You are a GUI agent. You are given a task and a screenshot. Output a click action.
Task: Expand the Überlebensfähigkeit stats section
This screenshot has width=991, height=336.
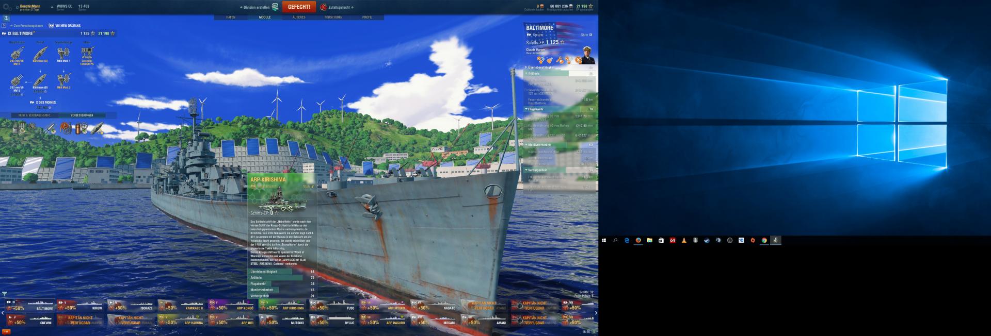560,67
